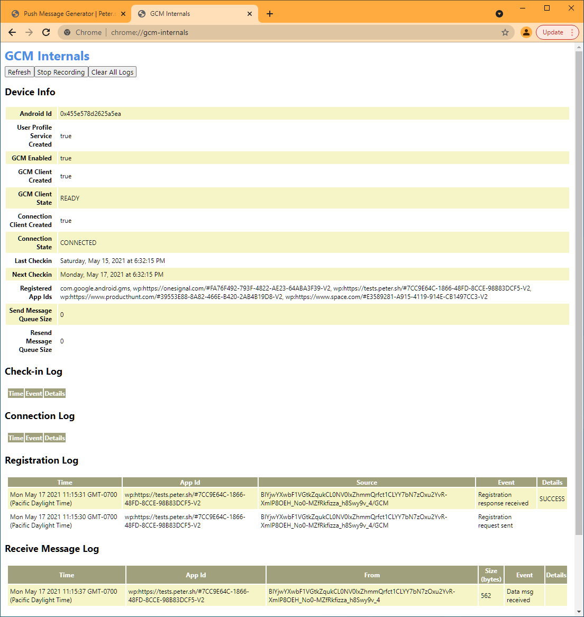Click the Registration Log heading

pos(42,460)
